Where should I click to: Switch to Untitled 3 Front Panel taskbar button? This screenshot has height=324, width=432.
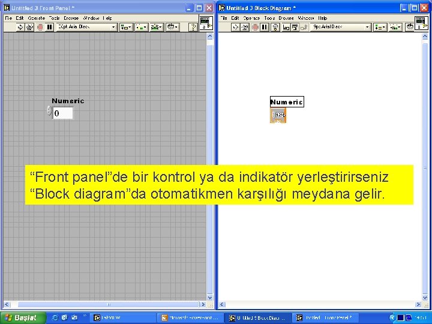pos(325,318)
